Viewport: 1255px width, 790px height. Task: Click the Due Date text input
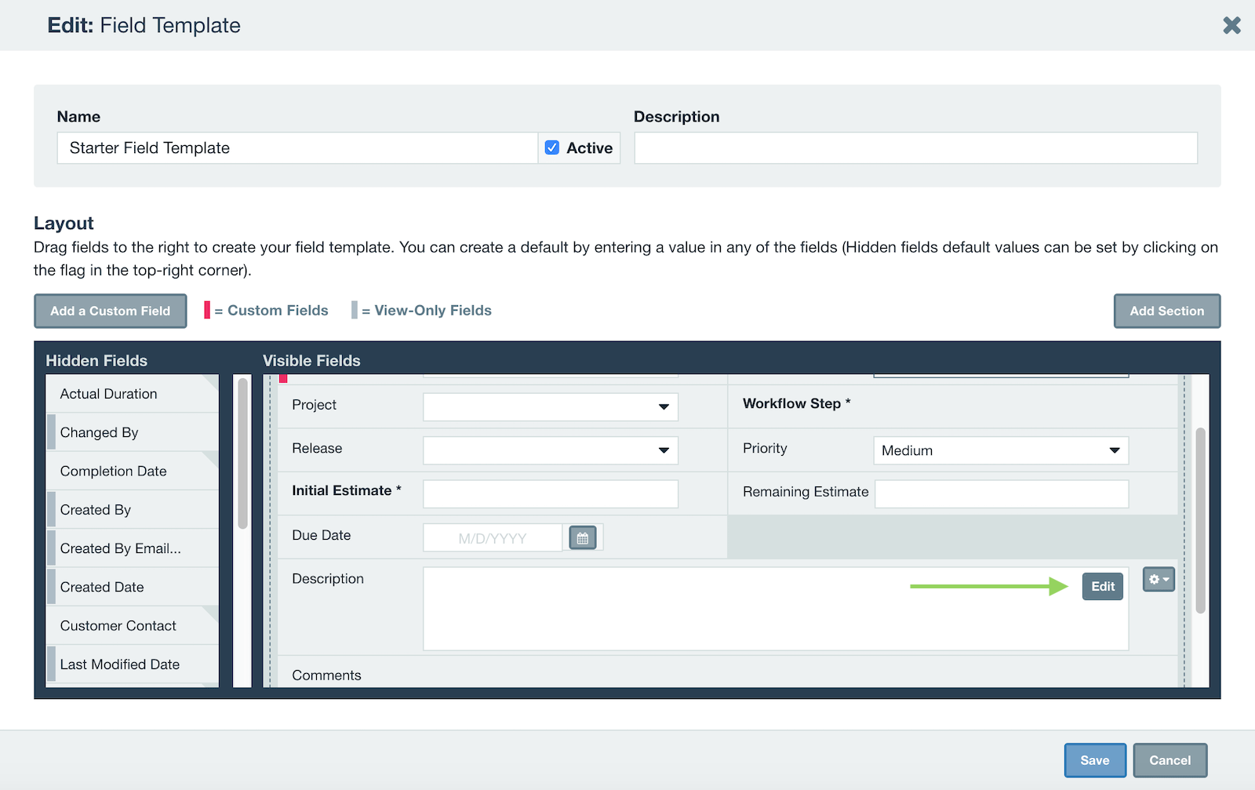pyautogui.click(x=493, y=538)
